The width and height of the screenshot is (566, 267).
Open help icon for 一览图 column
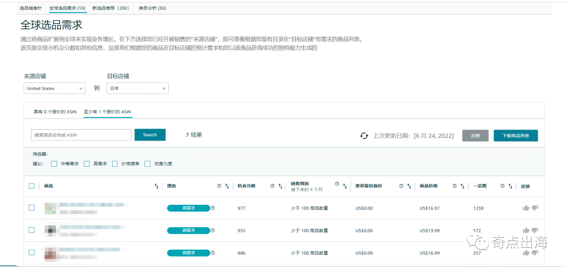(502, 186)
